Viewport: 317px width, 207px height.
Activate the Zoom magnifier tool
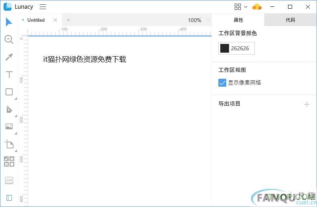coord(9,39)
